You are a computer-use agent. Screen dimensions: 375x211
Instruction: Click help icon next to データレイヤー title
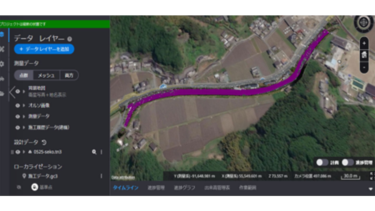coord(69,39)
